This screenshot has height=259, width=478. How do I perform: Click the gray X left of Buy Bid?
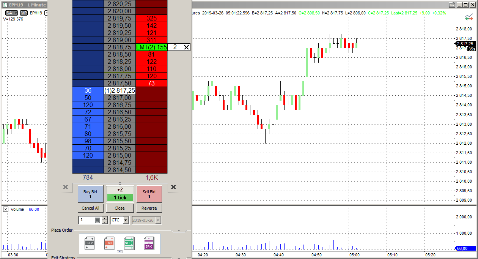click(65, 187)
